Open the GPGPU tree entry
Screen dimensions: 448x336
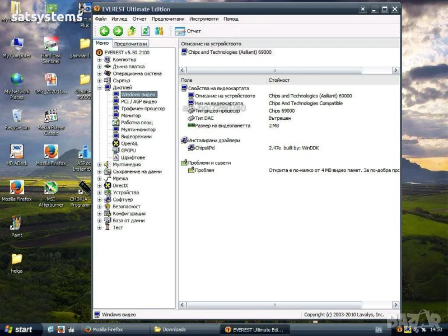tap(129, 151)
